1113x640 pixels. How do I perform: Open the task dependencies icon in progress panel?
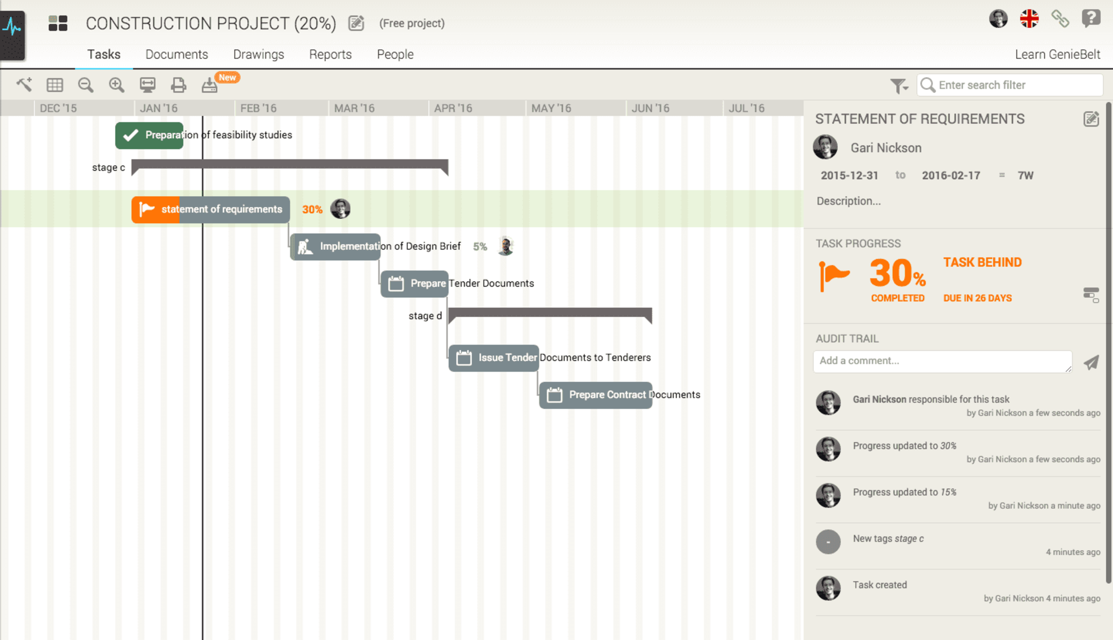pos(1092,295)
